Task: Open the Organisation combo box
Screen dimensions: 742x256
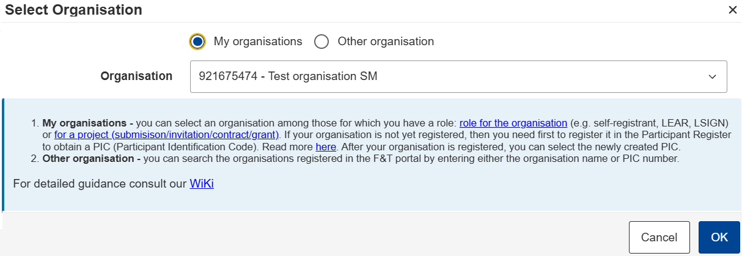Action: pos(458,76)
